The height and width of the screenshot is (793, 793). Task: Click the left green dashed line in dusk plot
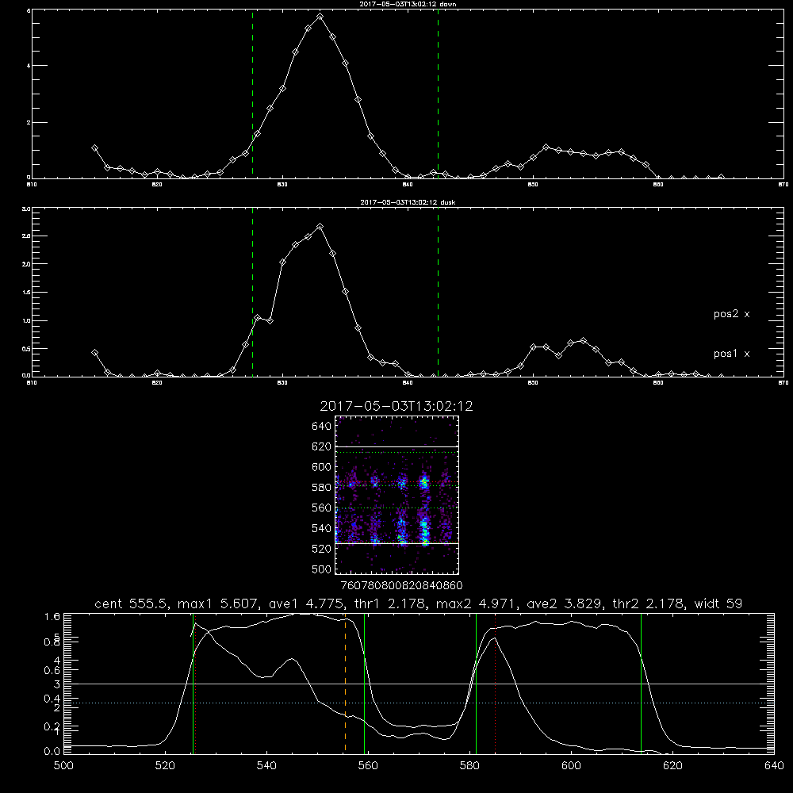pos(252,293)
